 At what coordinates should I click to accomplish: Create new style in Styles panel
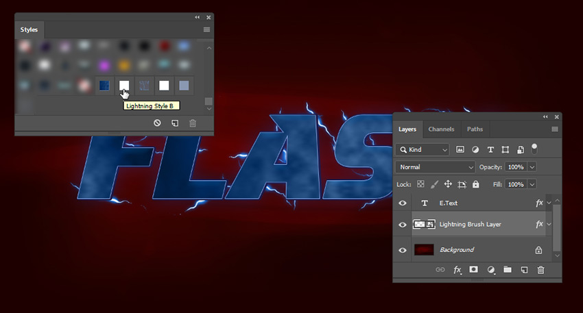175,123
